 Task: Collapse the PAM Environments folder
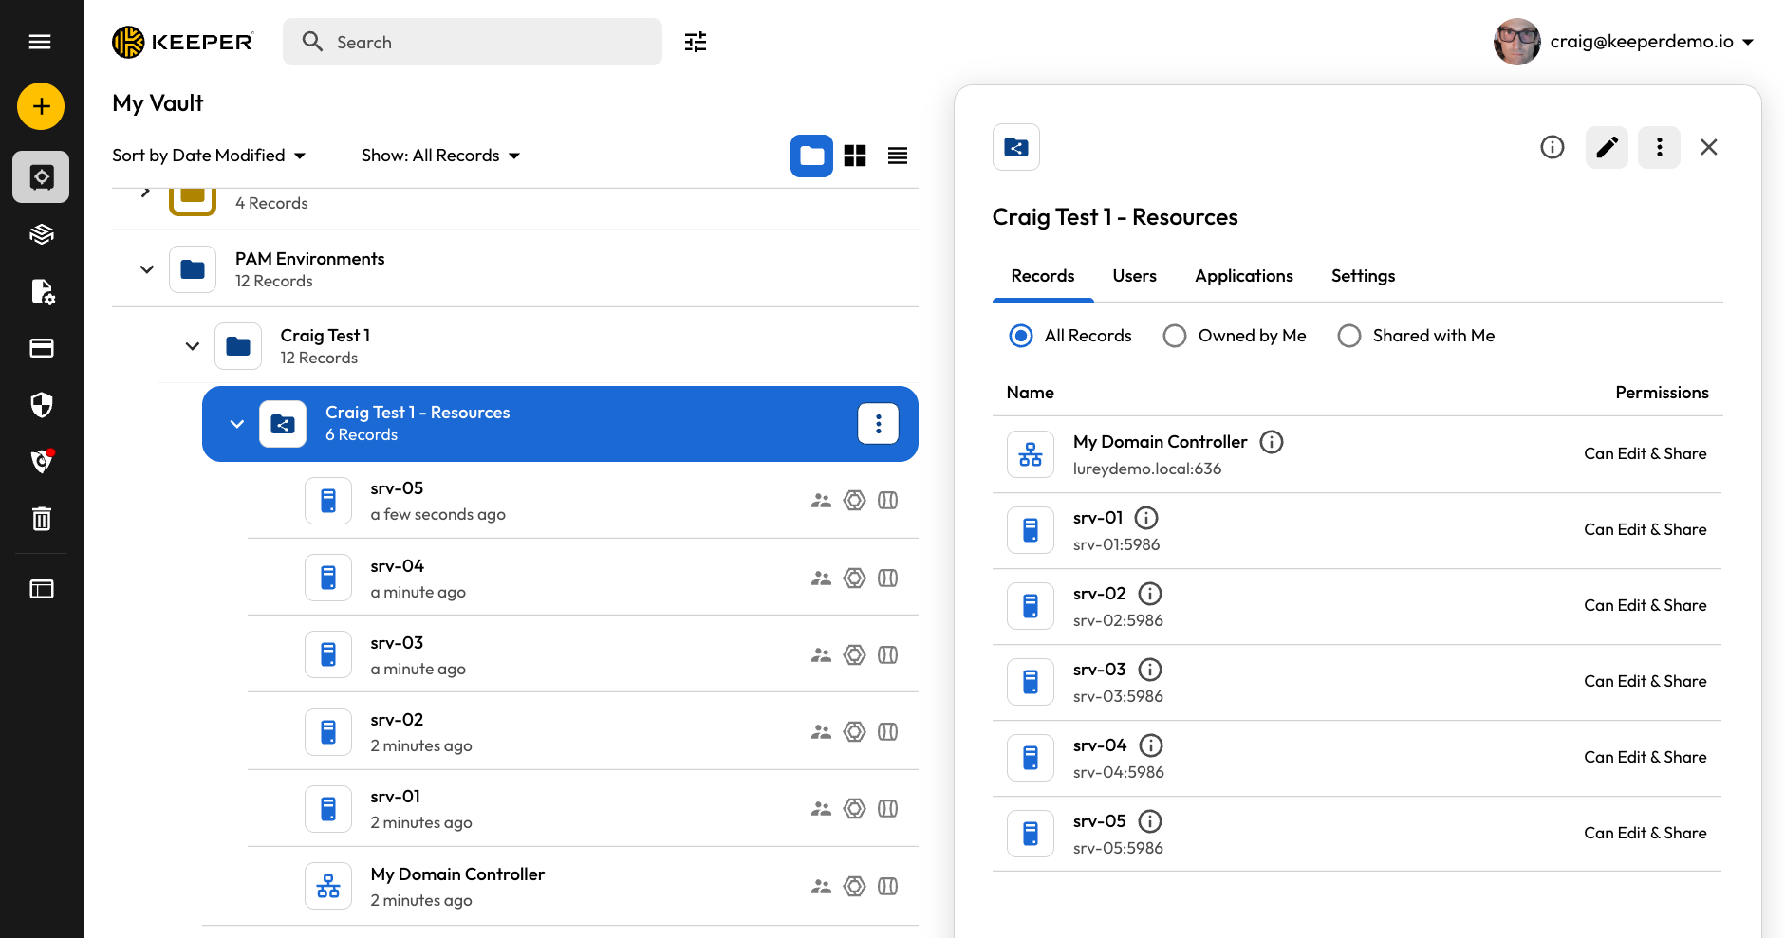[x=147, y=269]
